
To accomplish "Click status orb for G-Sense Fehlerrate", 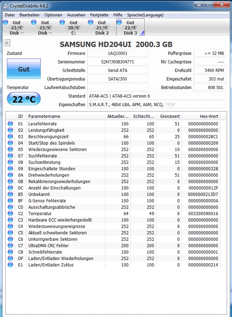I will click(x=10, y=201).
